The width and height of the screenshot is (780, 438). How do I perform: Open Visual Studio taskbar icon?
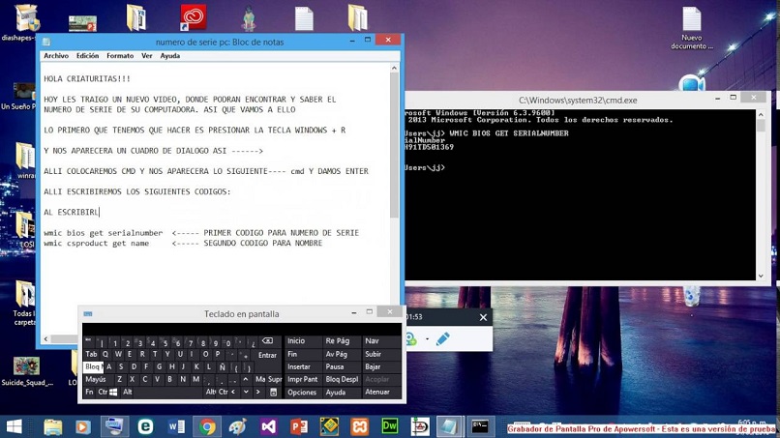tap(268, 426)
